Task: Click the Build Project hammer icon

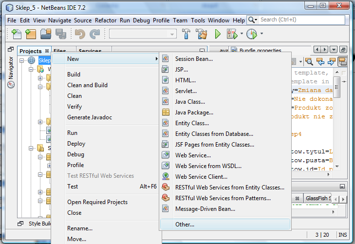Action: coord(186,34)
